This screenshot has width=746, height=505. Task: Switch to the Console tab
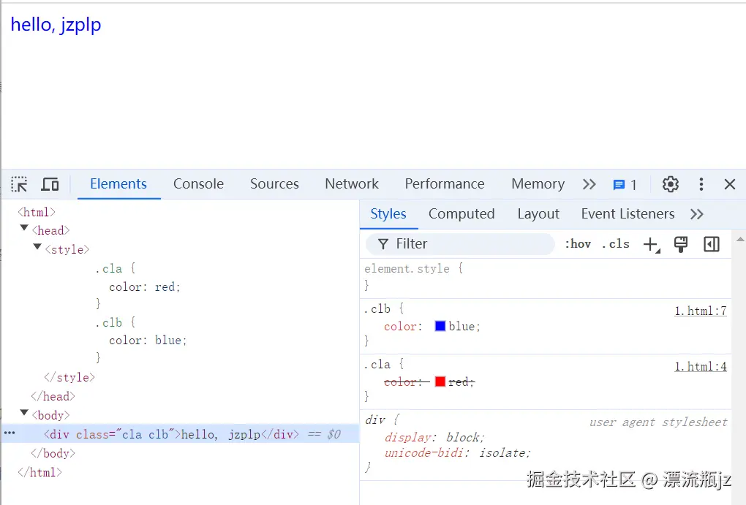[198, 184]
